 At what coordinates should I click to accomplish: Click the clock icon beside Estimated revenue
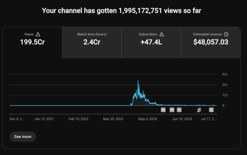point(226,34)
